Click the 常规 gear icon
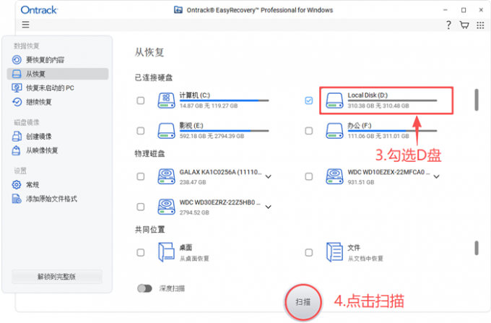The image size is (491, 323). tap(17, 184)
